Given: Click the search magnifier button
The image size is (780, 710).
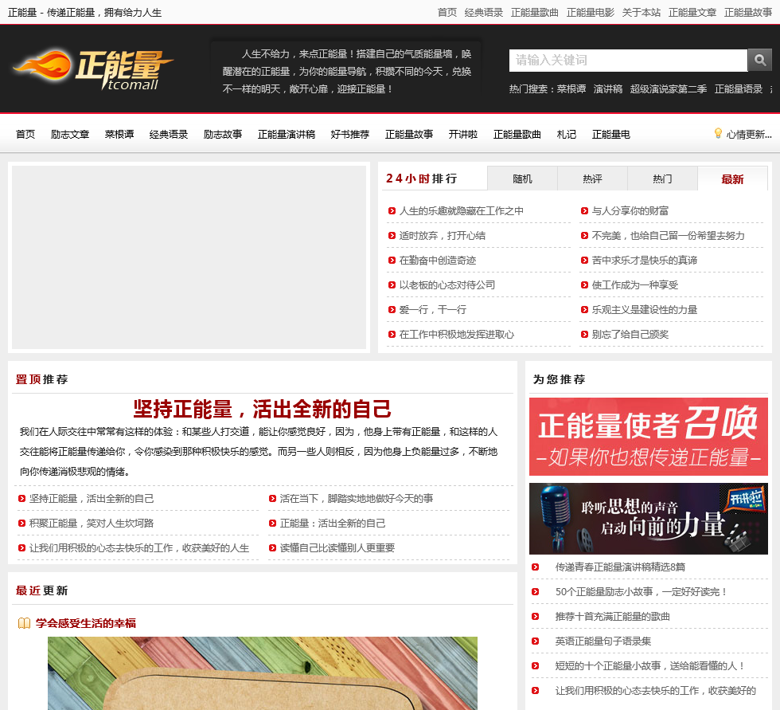Looking at the screenshot, I should coord(759,61).
